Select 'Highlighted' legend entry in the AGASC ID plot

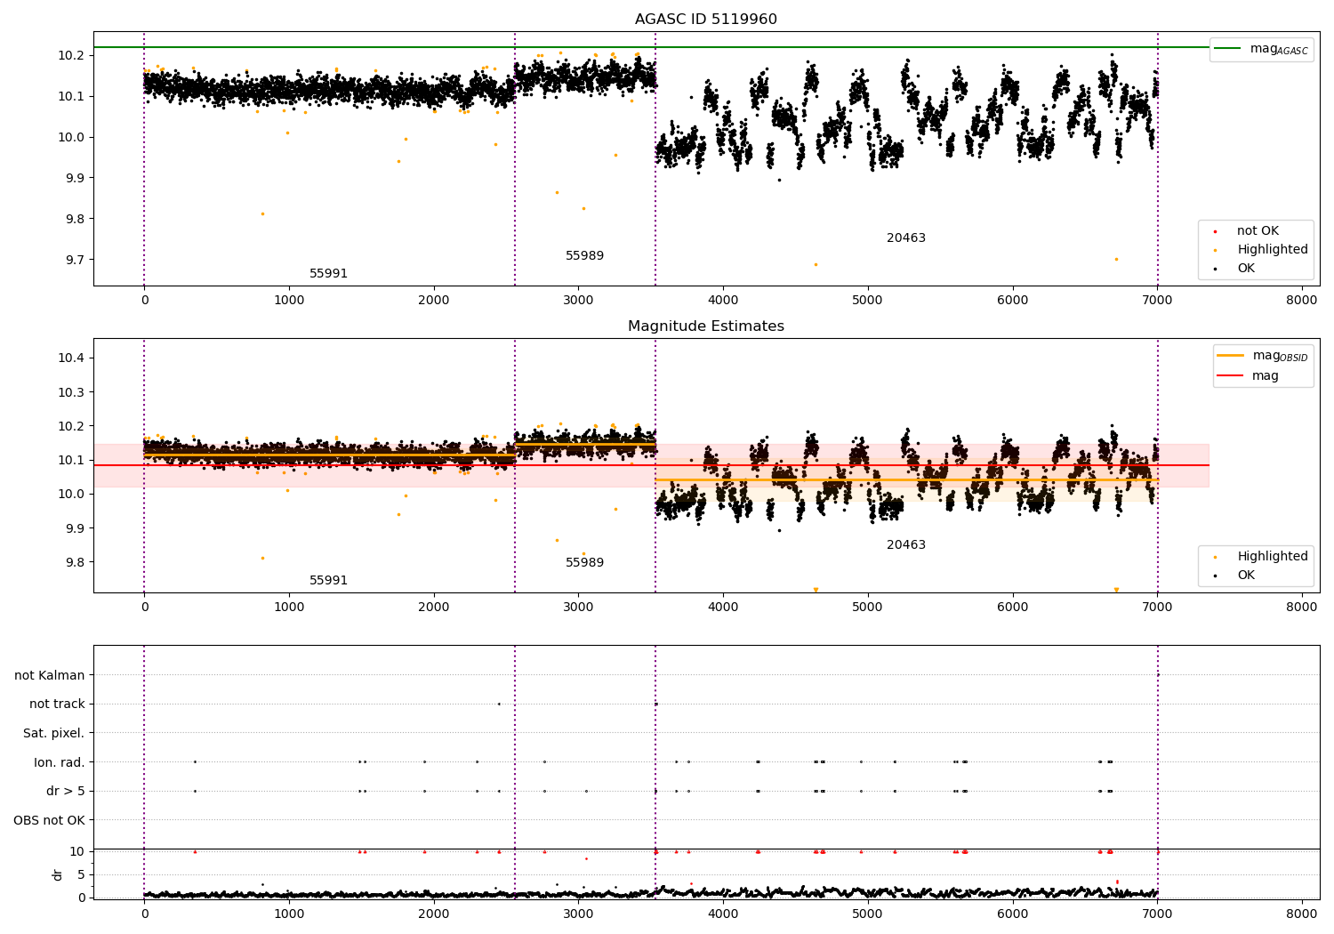1272,250
